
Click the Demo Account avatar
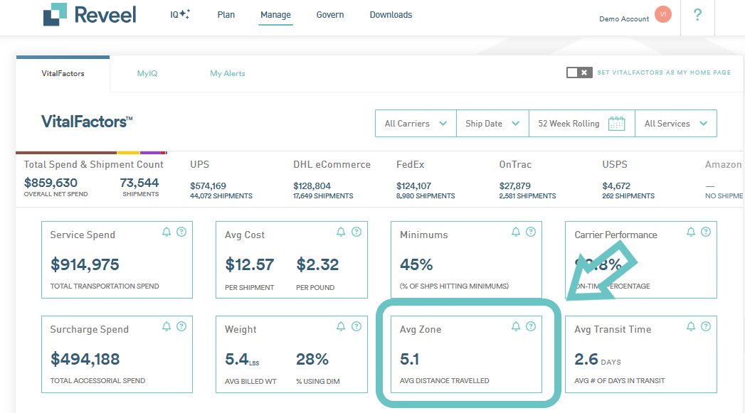662,14
